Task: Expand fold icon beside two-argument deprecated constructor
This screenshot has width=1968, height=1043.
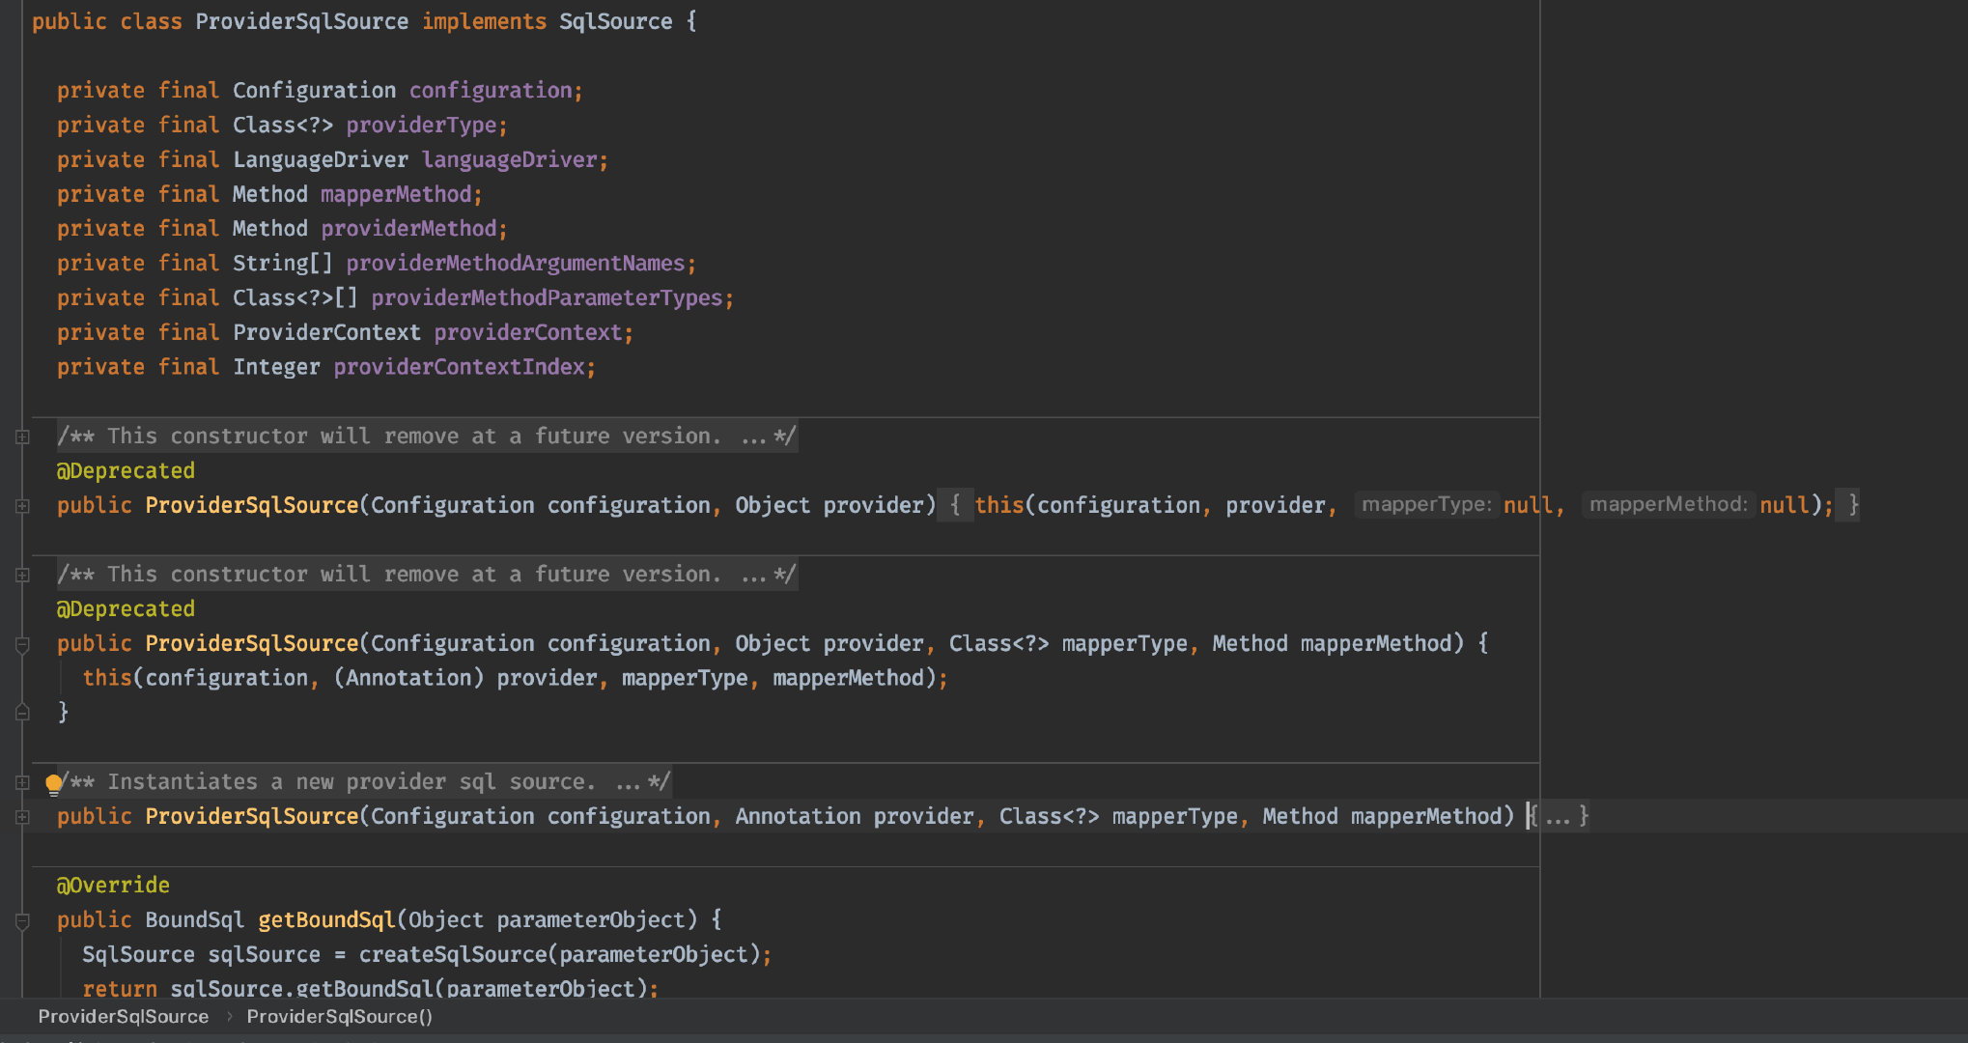Action: click(x=22, y=506)
